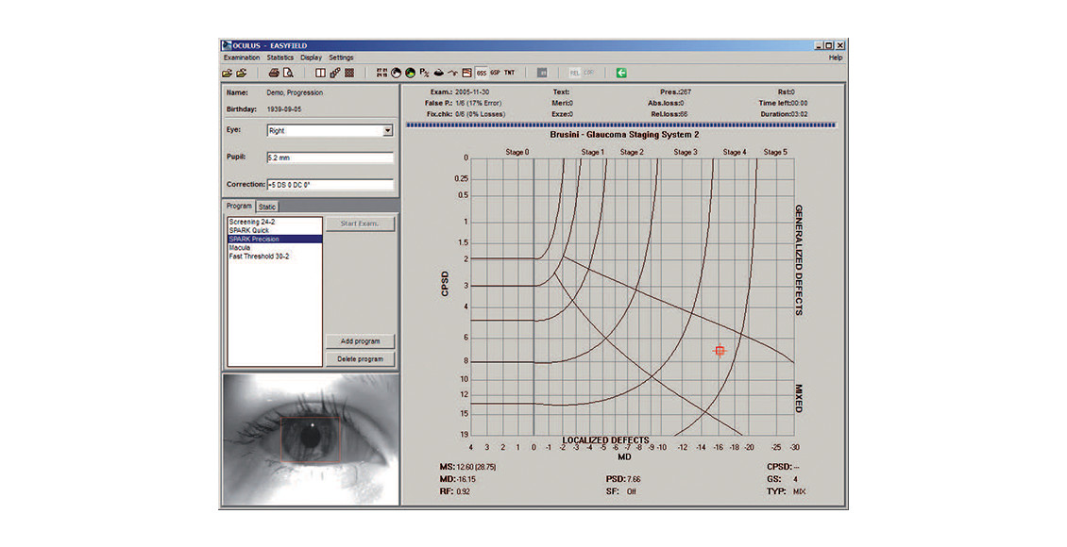Show the 3D hill display icon
This screenshot has height=547, width=1067.
(x=439, y=73)
